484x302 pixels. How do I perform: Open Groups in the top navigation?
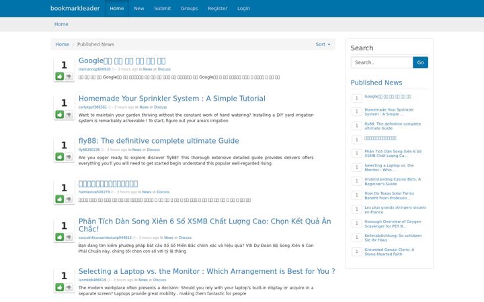pyautogui.click(x=189, y=8)
